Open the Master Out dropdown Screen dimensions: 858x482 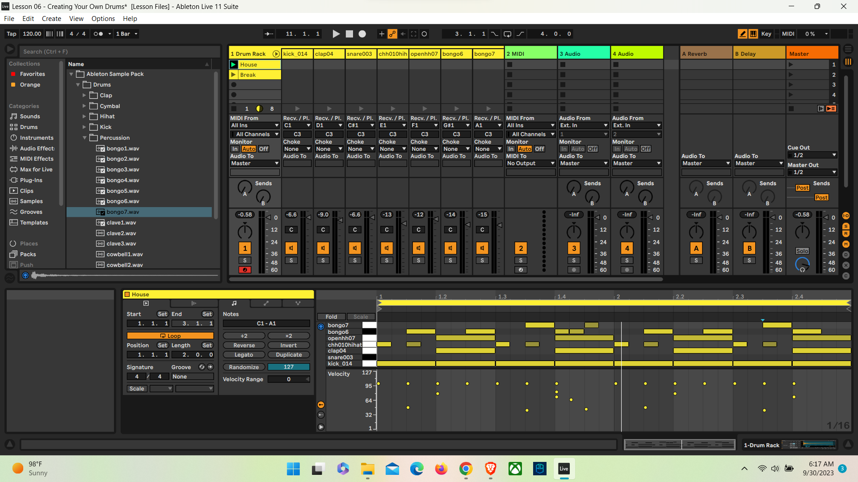(x=812, y=172)
